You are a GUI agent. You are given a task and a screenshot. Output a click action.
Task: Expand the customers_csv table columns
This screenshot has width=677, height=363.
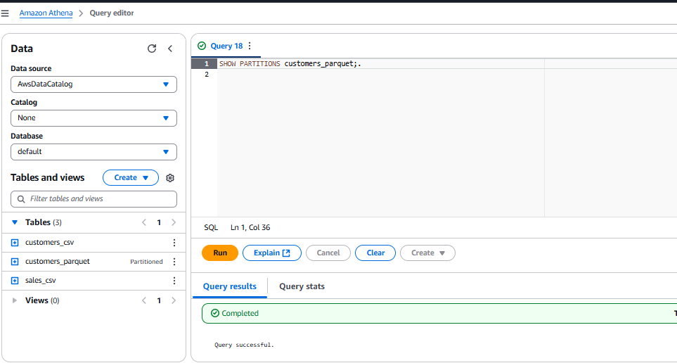pos(15,243)
